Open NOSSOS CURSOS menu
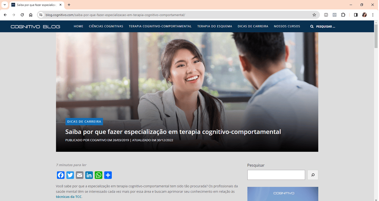The height and width of the screenshot is (201, 379). 287,26
